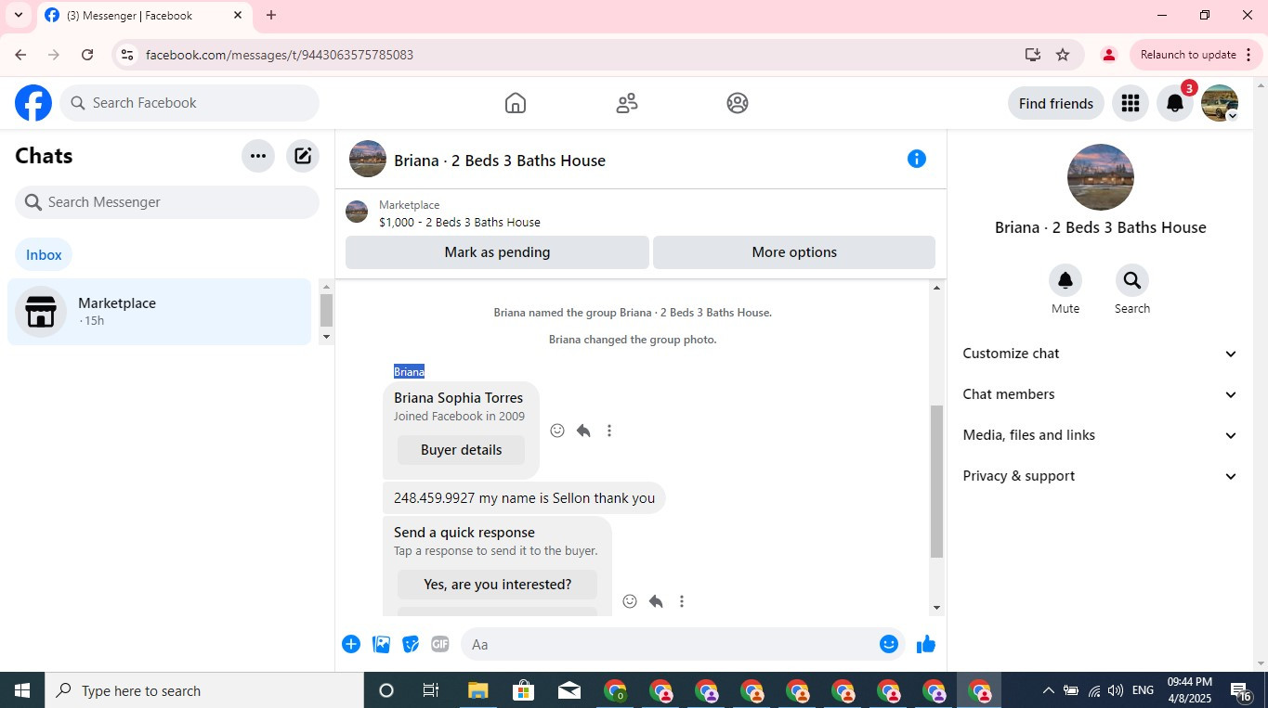Open Mail app from taskbar

pos(569,690)
